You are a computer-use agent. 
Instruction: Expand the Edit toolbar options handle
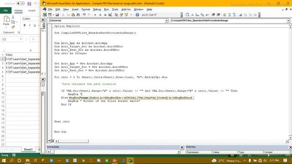[x=259, y=15]
